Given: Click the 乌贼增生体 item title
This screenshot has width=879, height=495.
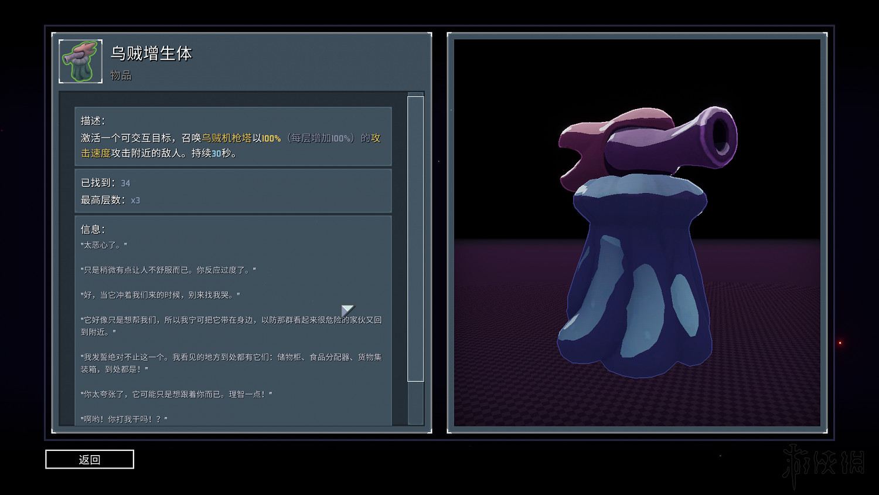Looking at the screenshot, I should [x=151, y=53].
